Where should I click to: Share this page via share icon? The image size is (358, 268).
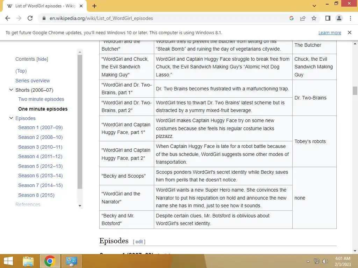click(x=303, y=18)
